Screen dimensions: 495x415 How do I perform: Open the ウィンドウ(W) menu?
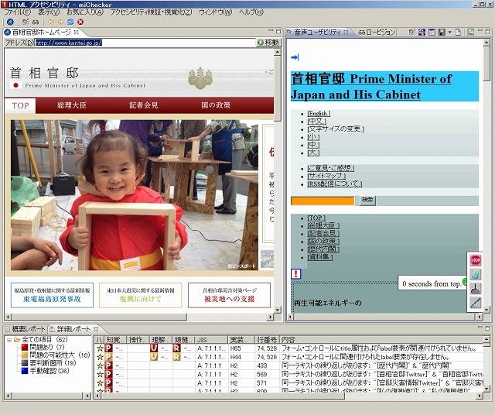215,12
